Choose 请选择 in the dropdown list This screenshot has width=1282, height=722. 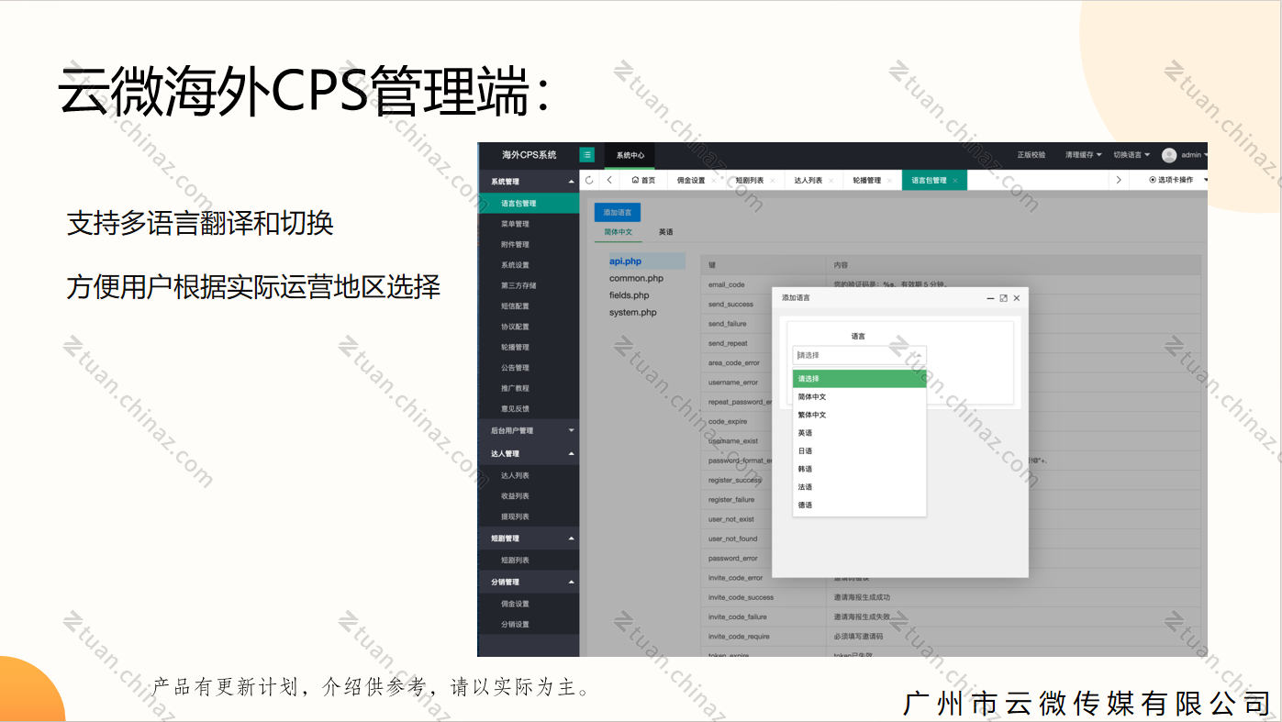tap(859, 379)
